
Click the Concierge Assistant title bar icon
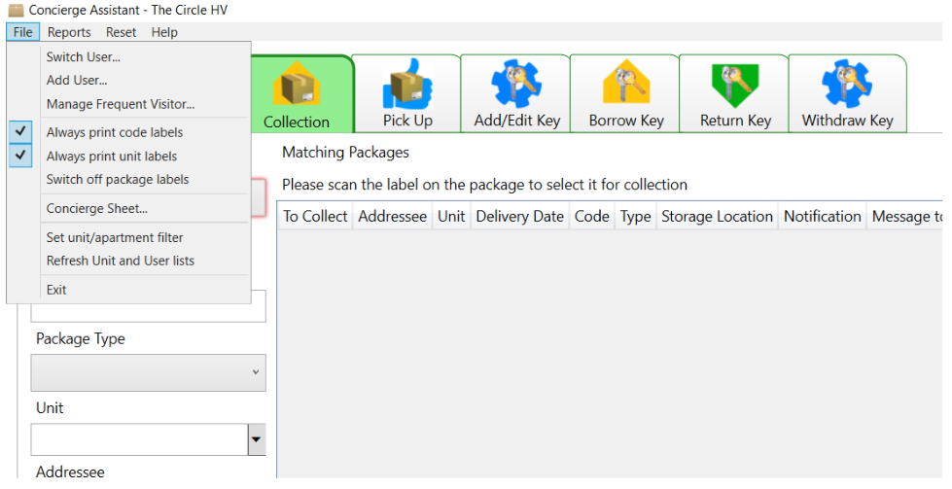point(16,9)
